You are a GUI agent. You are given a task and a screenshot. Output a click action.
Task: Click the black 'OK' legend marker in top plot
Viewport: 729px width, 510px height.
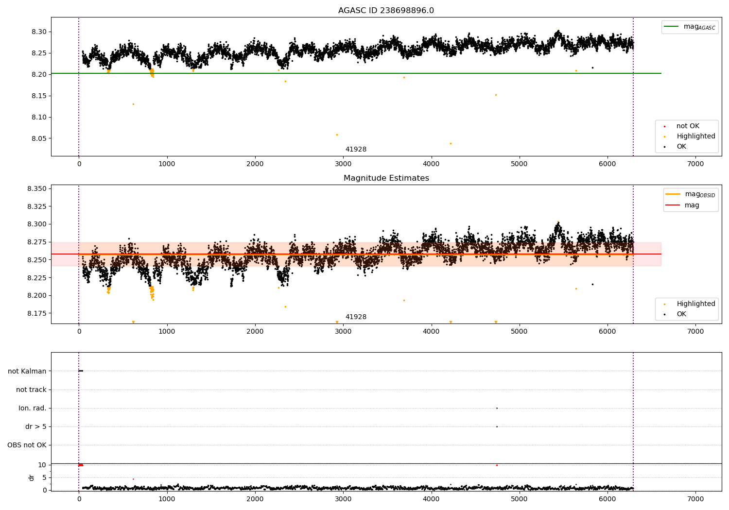coord(664,147)
